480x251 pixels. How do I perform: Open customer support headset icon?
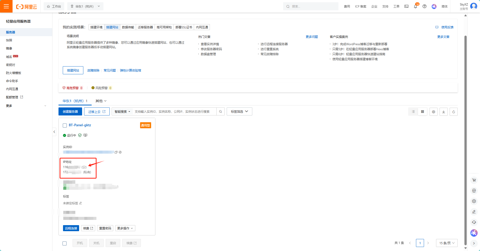point(474,222)
